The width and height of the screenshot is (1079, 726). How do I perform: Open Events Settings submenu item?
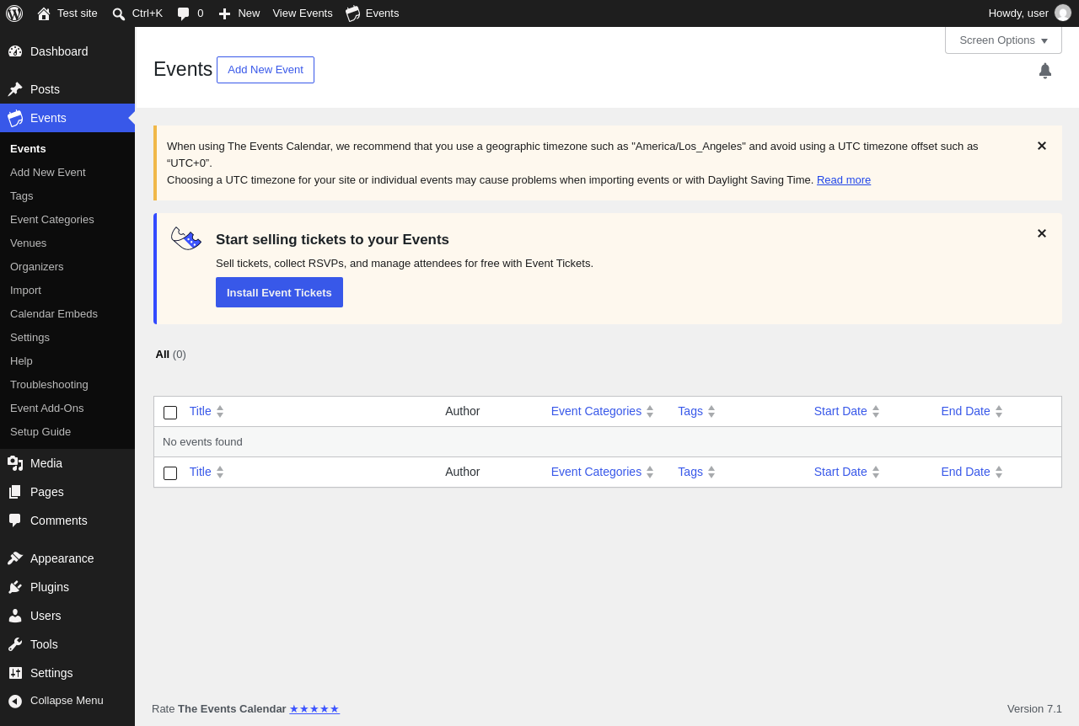point(30,337)
